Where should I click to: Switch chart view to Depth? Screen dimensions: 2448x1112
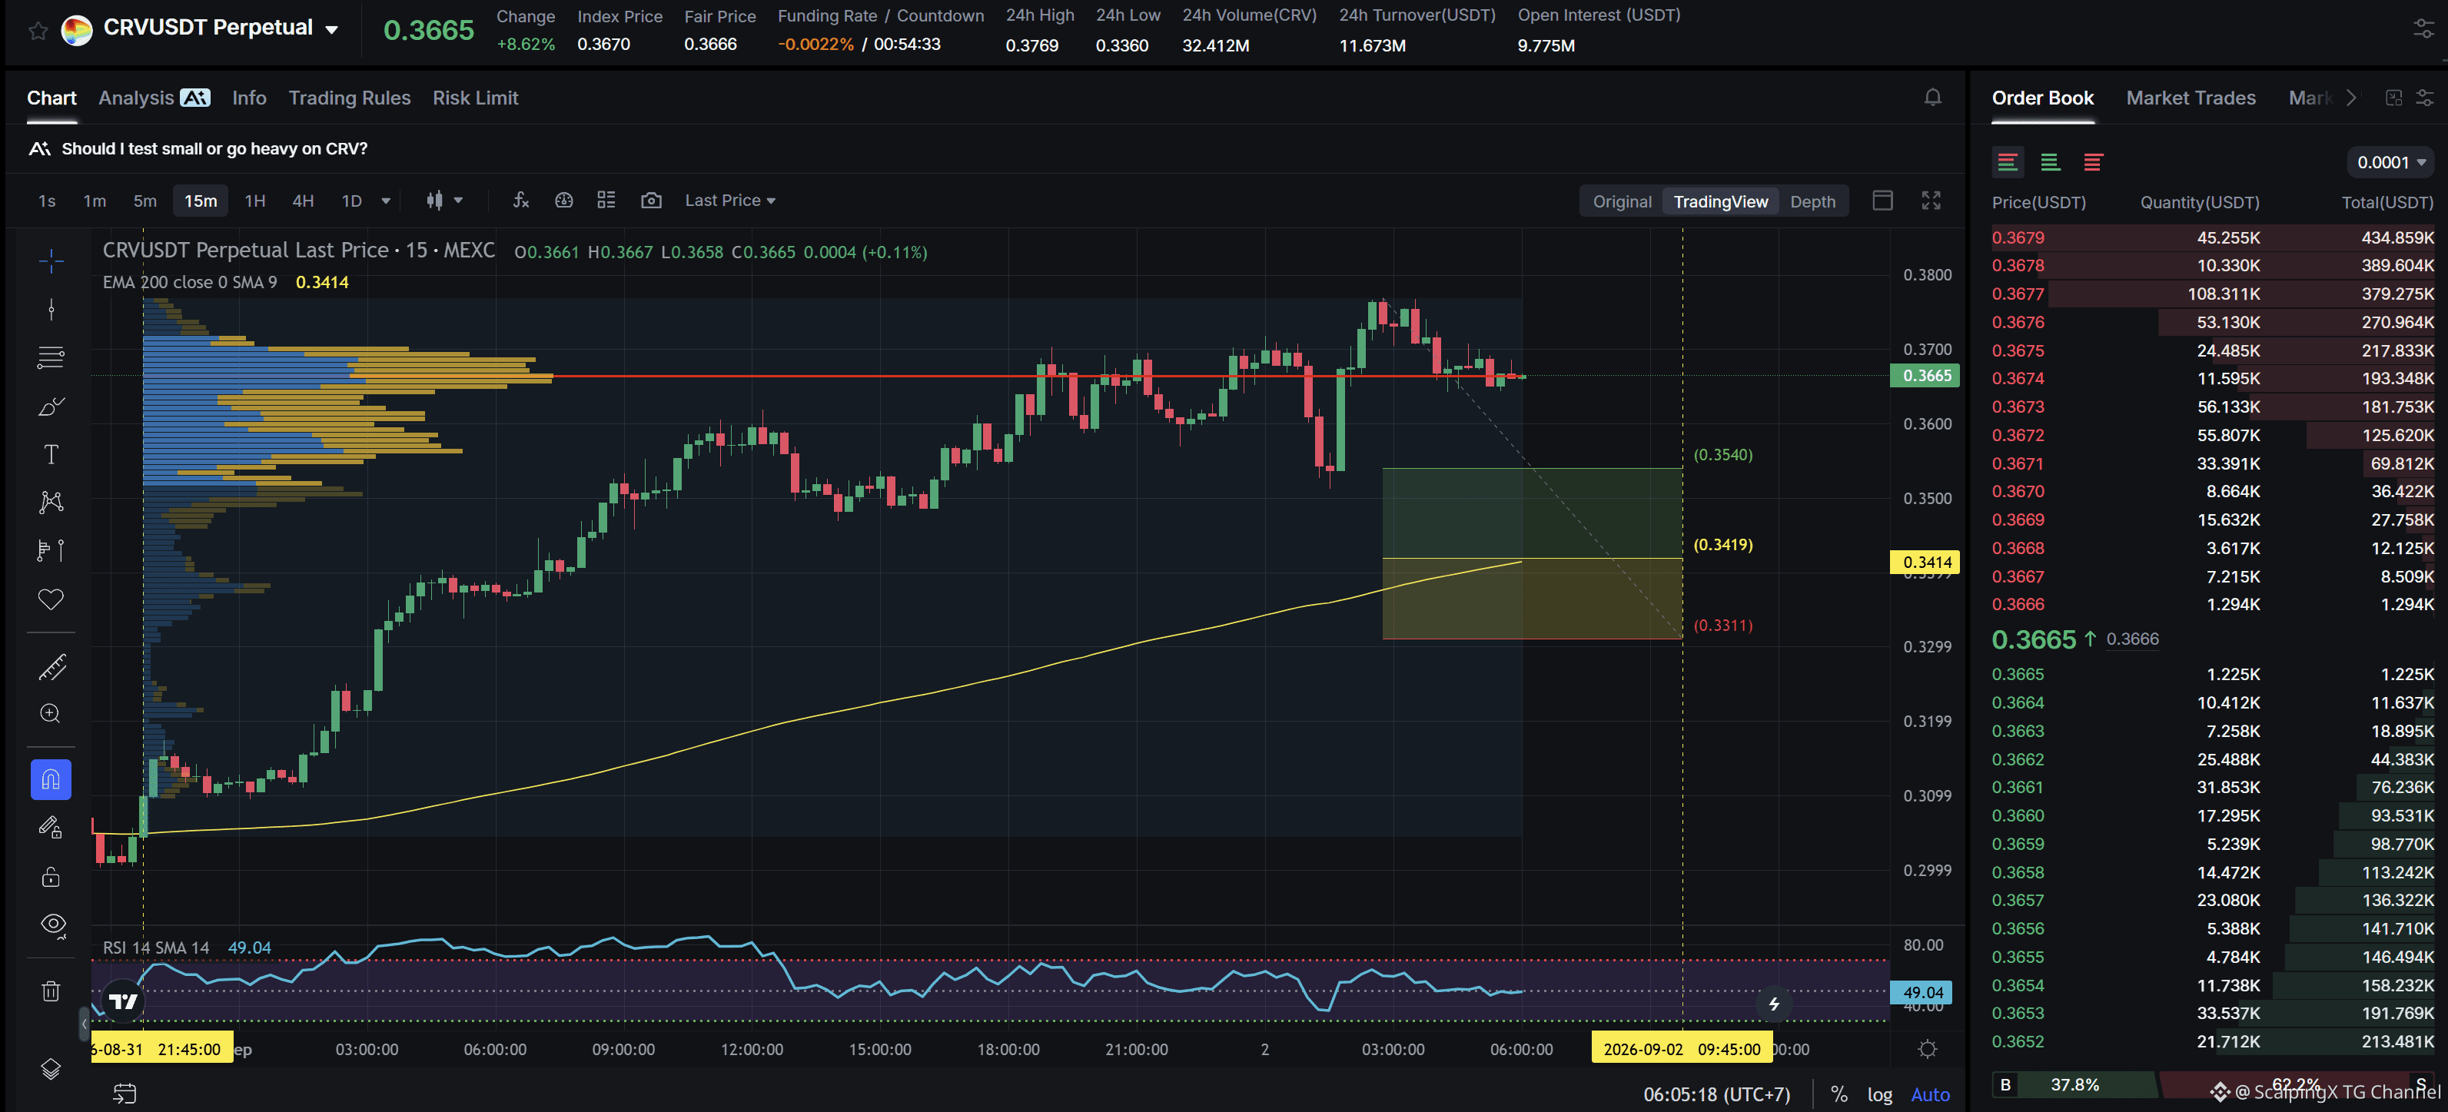click(1812, 201)
